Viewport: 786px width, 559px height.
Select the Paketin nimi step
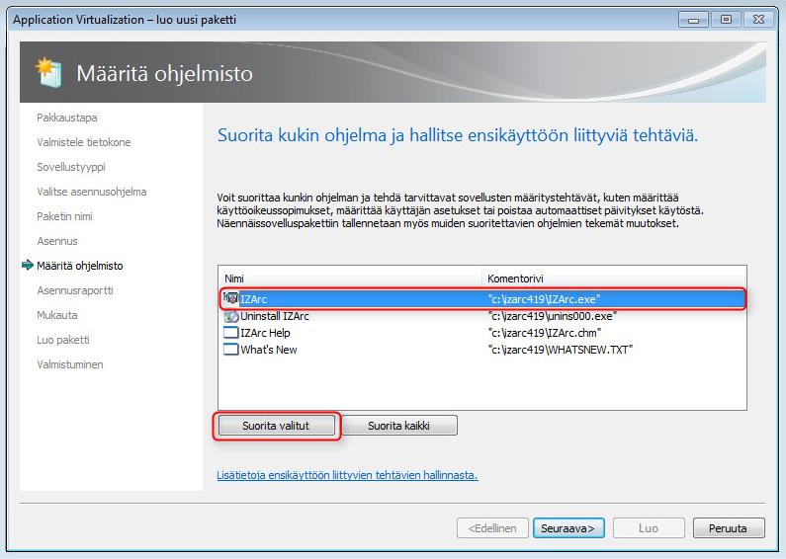[x=64, y=216]
